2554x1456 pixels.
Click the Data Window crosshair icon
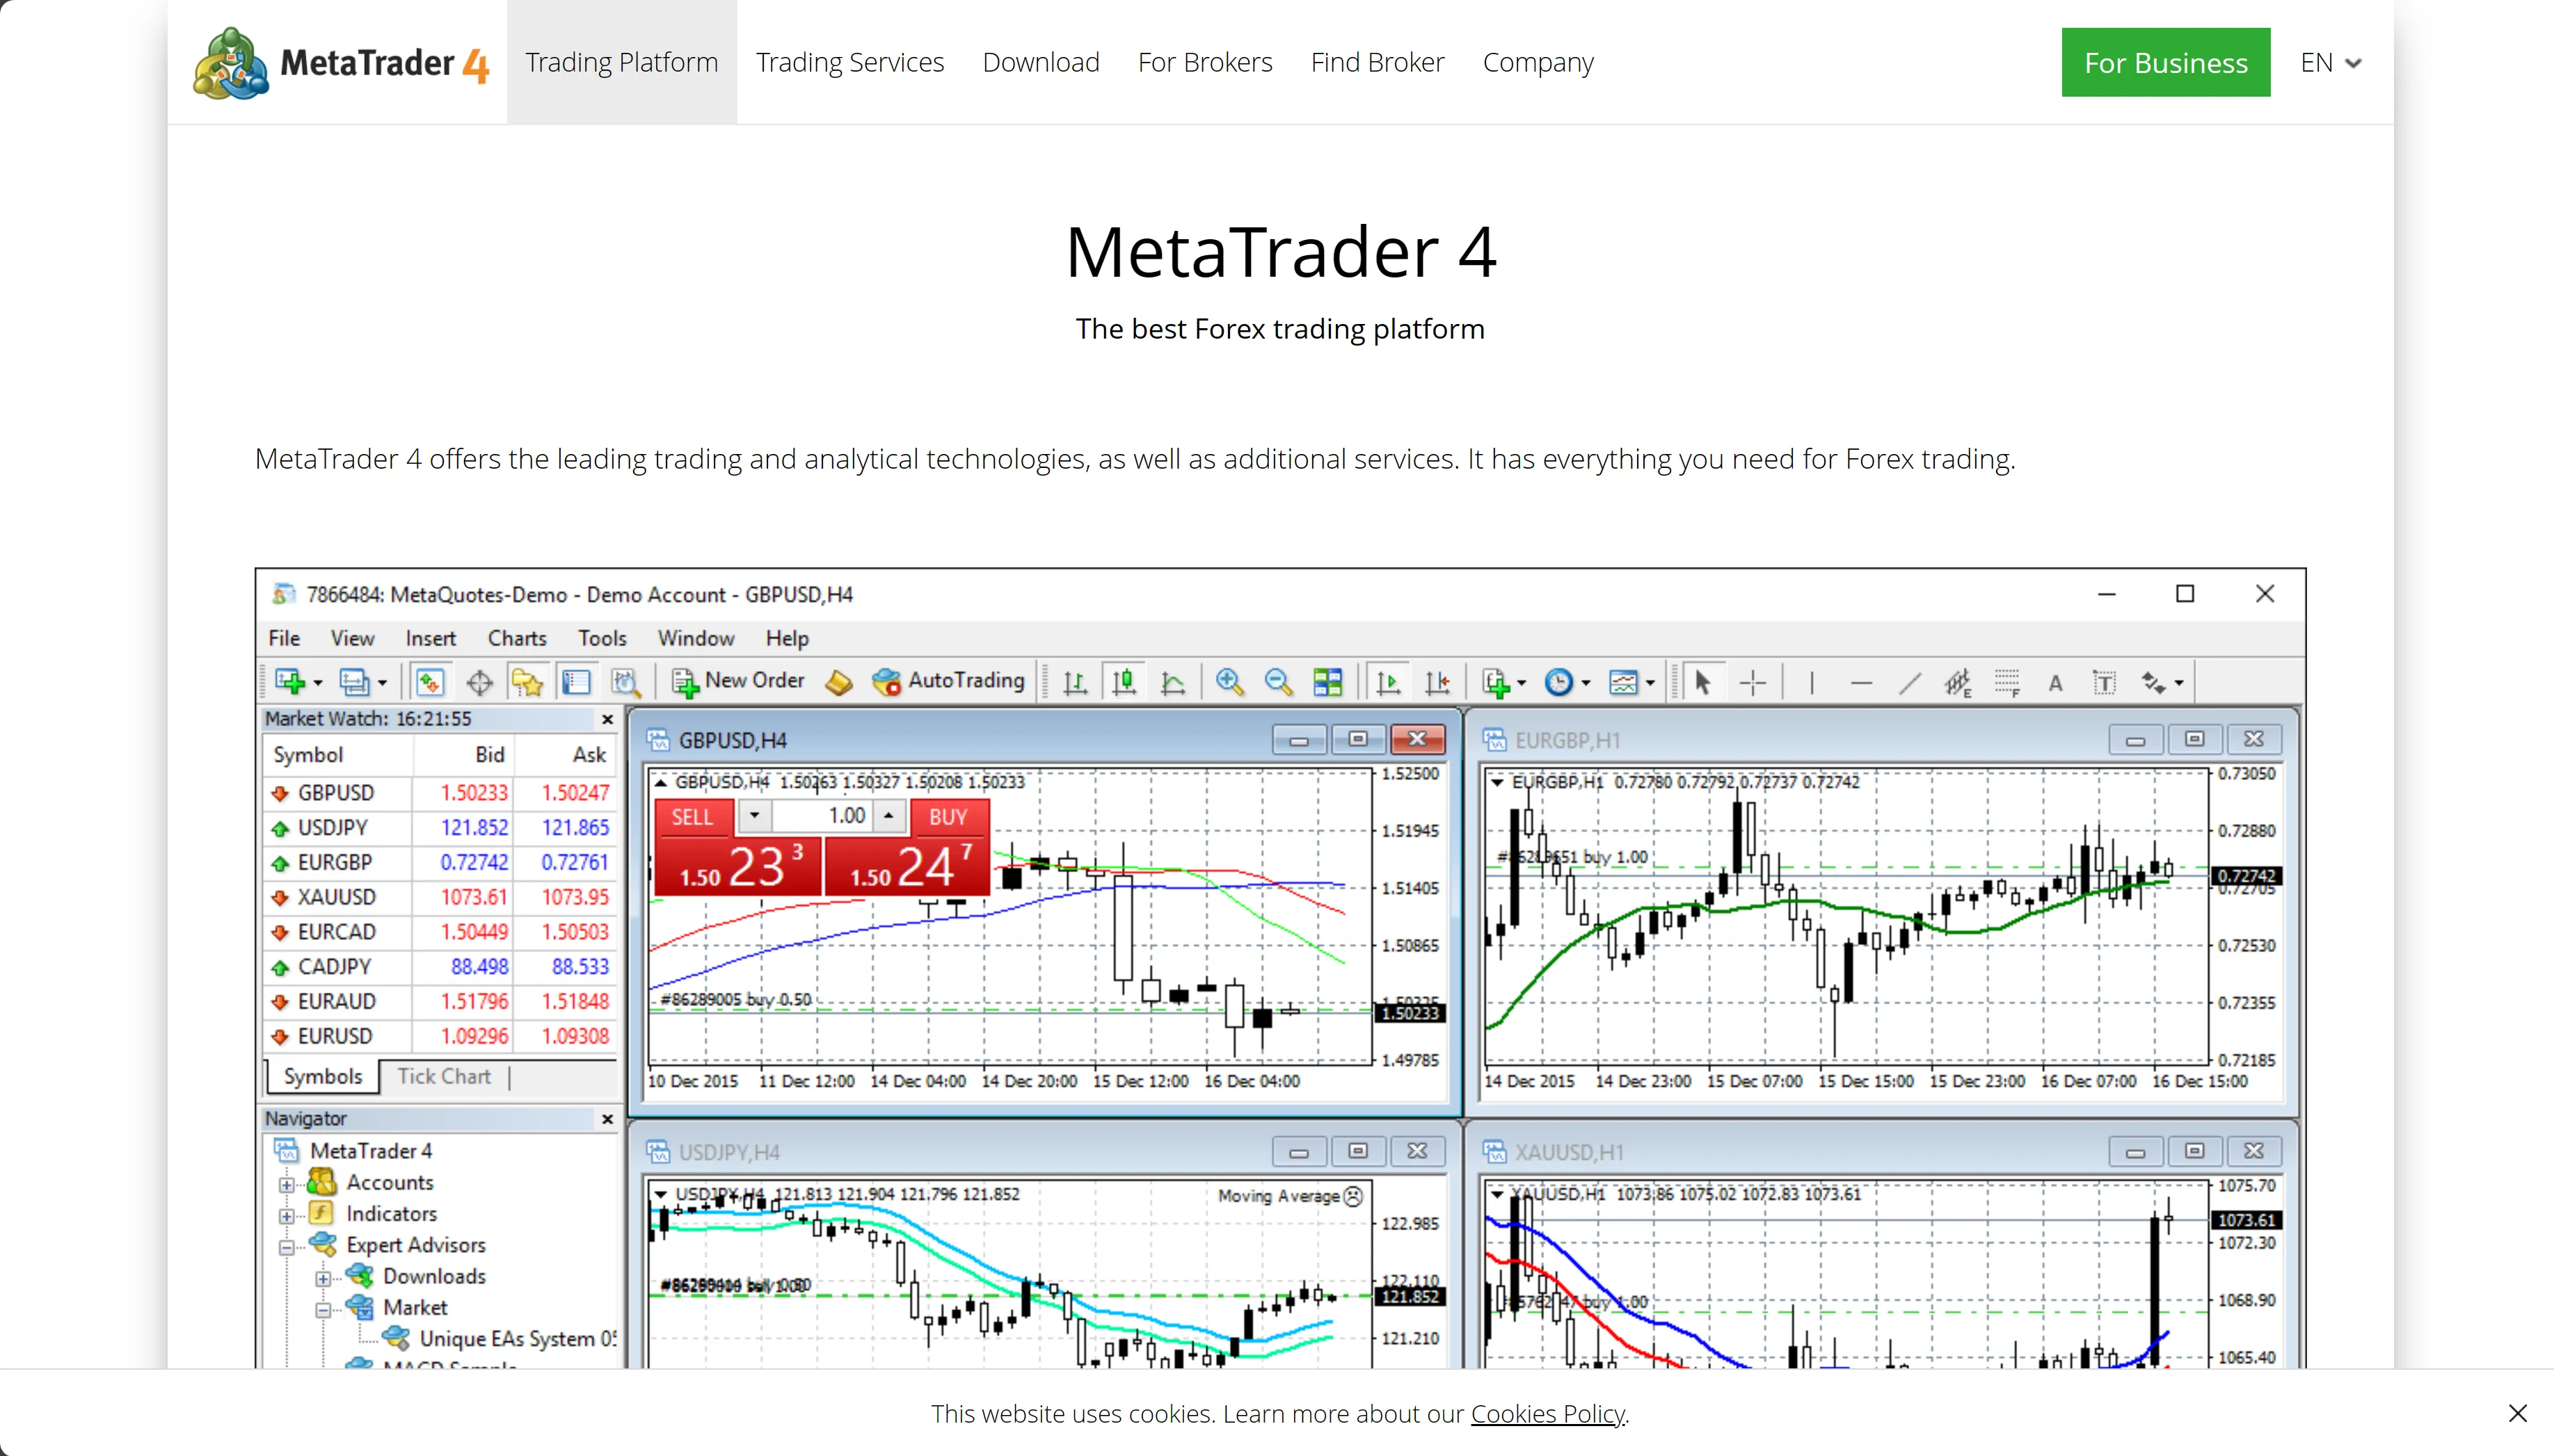click(479, 682)
